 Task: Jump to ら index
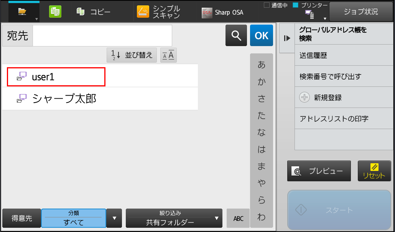pyautogui.click(x=262, y=200)
